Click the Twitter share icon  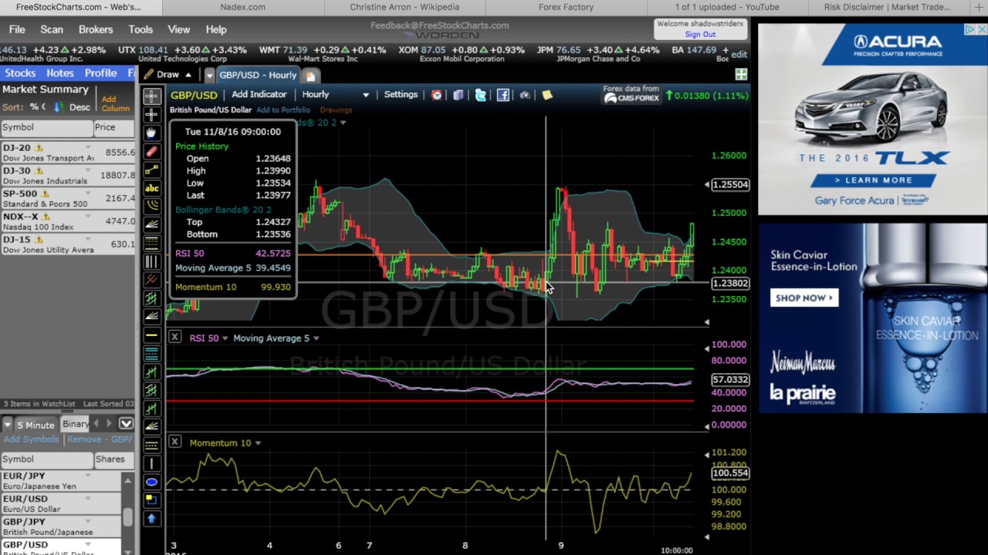(481, 95)
